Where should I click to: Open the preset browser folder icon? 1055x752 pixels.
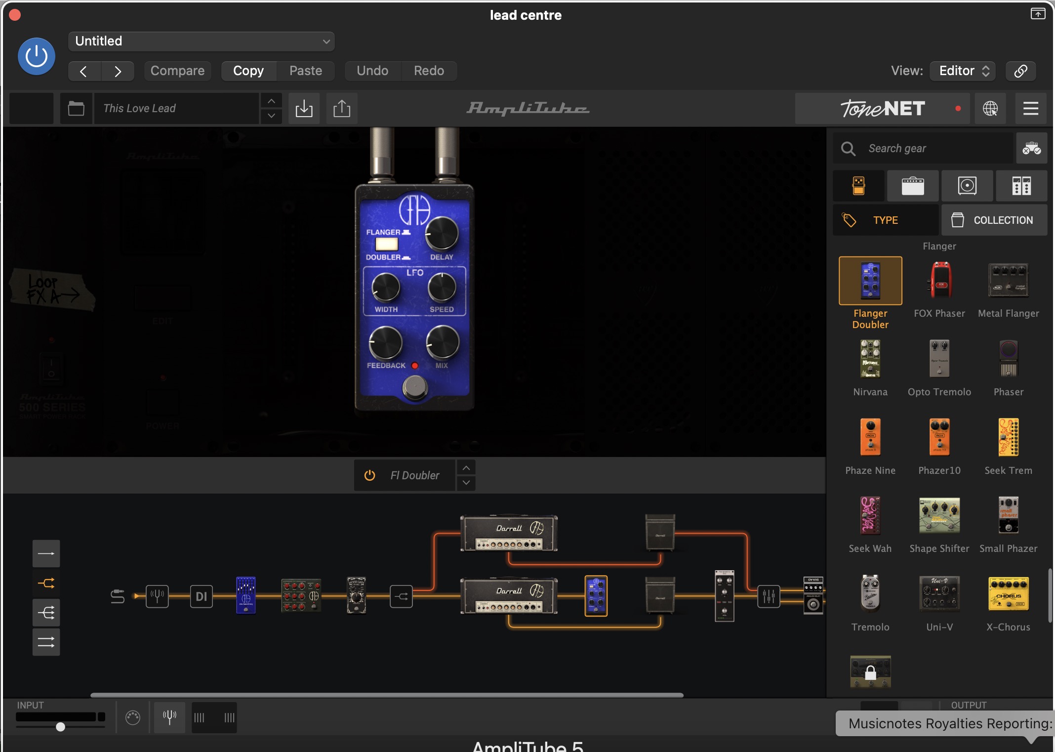point(76,108)
